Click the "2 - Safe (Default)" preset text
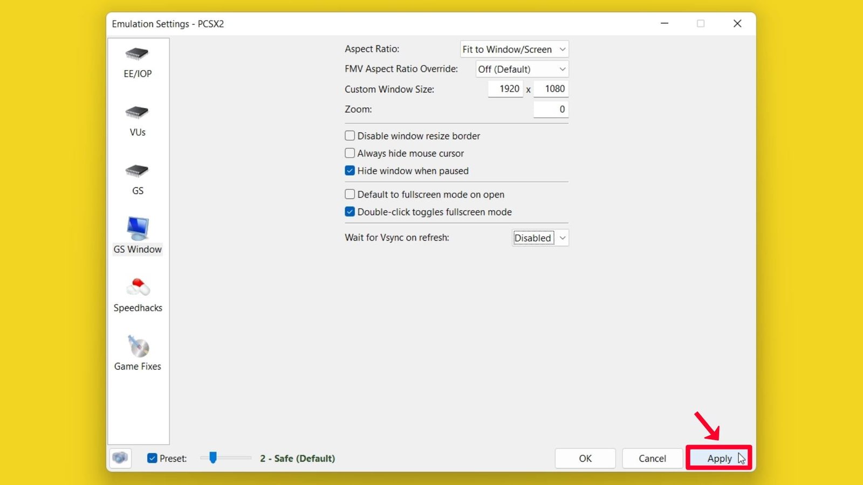The image size is (863, 485). [298, 458]
